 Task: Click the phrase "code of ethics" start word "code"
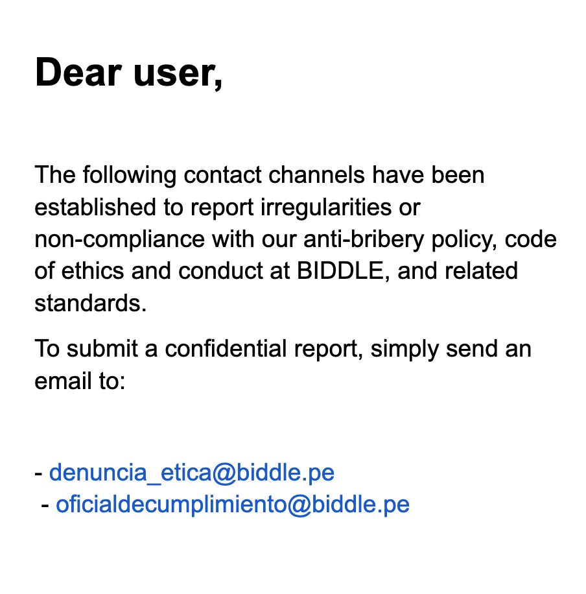click(531, 239)
